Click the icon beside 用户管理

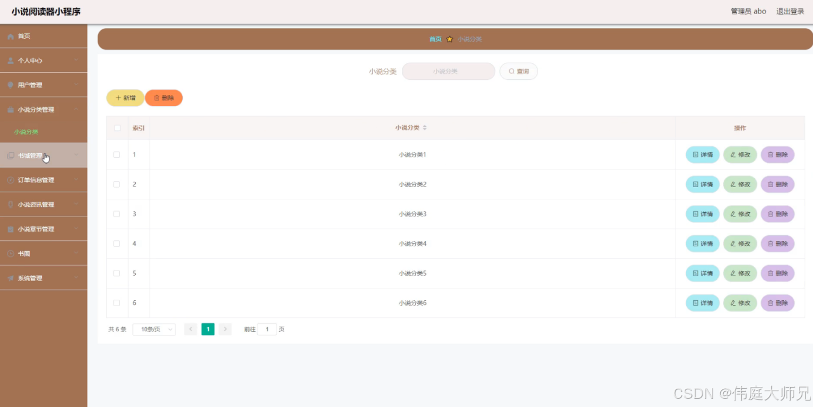pos(11,85)
